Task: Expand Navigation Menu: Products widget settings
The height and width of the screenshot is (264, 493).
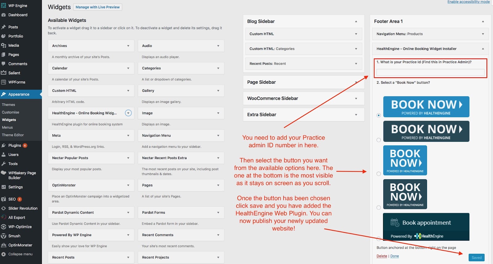Action: [x=483, y=34]
